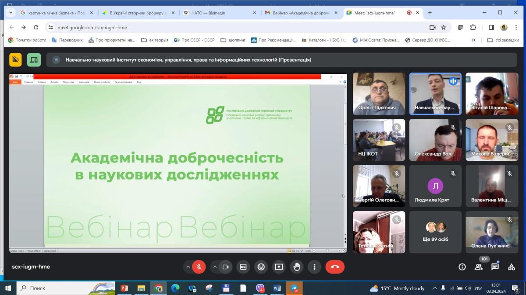Open the Переводчик bookmark

67,40
